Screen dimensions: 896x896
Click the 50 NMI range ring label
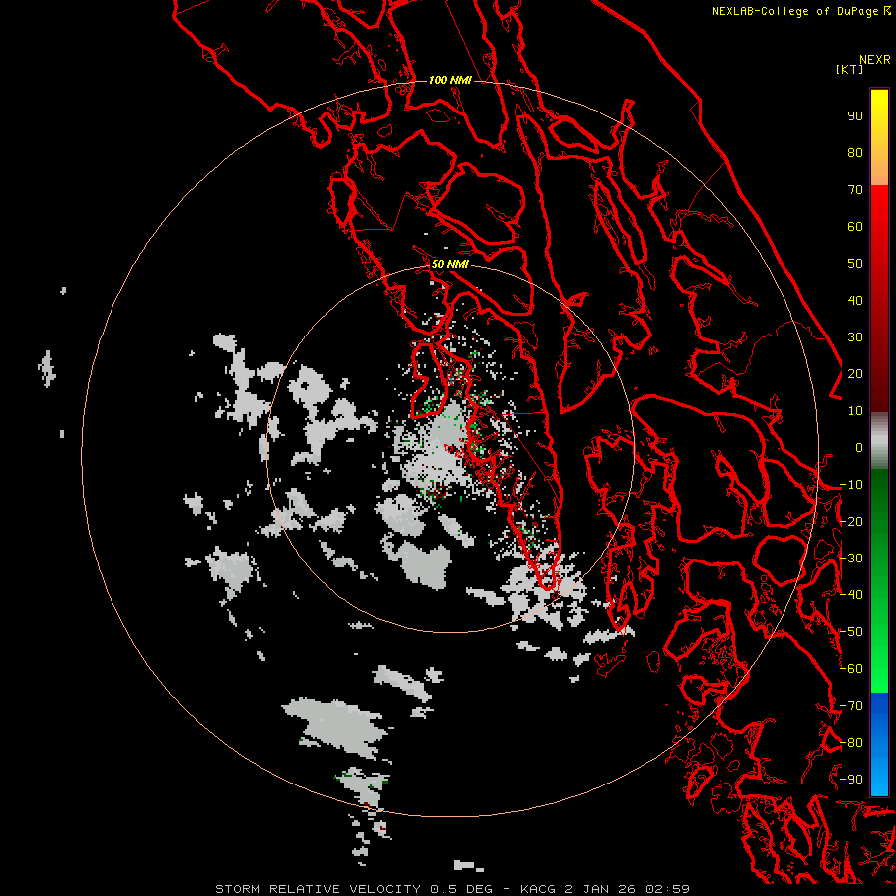(450, 264)
